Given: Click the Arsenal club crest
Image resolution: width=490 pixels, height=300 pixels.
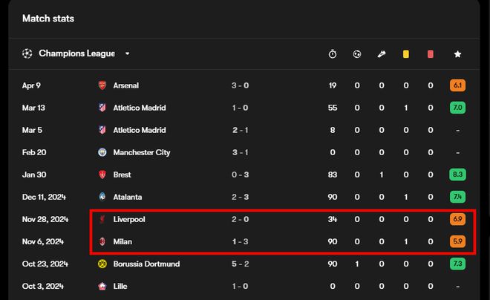Looking at the screenshot, I should [102, 85].
